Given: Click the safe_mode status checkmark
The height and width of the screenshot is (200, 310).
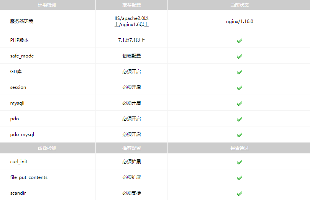Looking at the screenshot, I should point(239,56).
